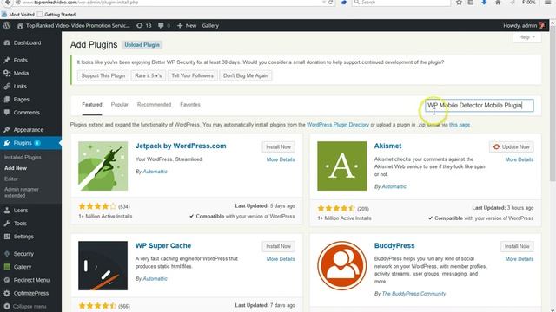Screen dimensions: 556x312
Task: Open the browser downloads arrow icon
Action: click(x=484, y=3)
